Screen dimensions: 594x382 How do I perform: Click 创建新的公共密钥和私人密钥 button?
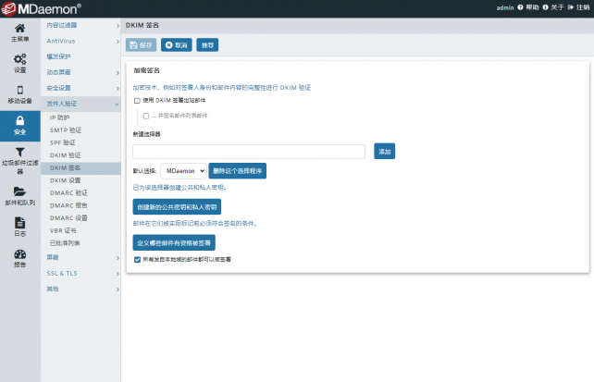coord(177,207)
